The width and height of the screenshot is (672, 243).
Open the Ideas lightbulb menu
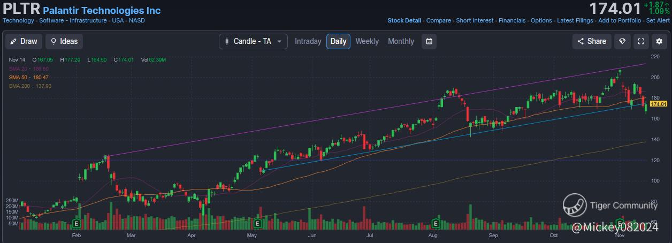point(64,41)
